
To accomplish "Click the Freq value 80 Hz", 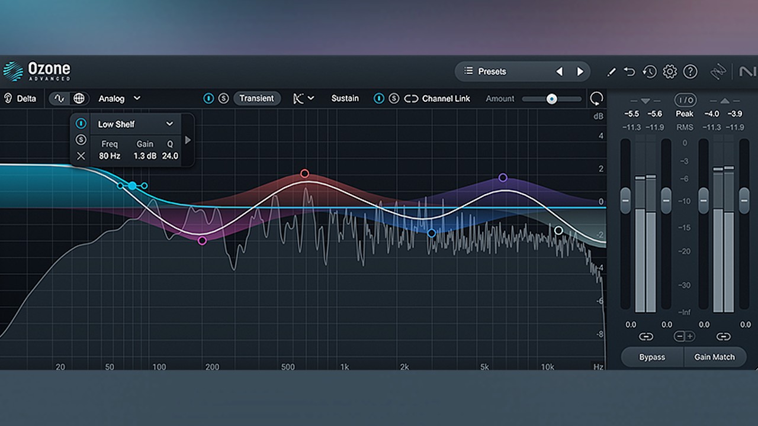I will coord(110,156).
